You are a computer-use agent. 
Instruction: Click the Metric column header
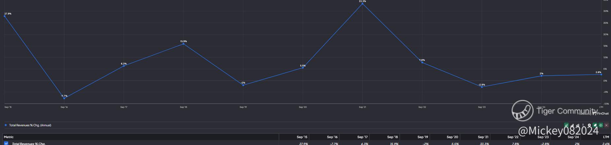pos(9,137)
